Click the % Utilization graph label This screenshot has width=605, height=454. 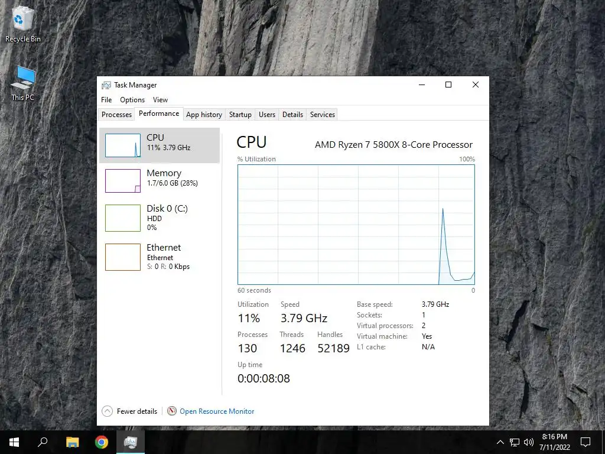click(256, 159)
